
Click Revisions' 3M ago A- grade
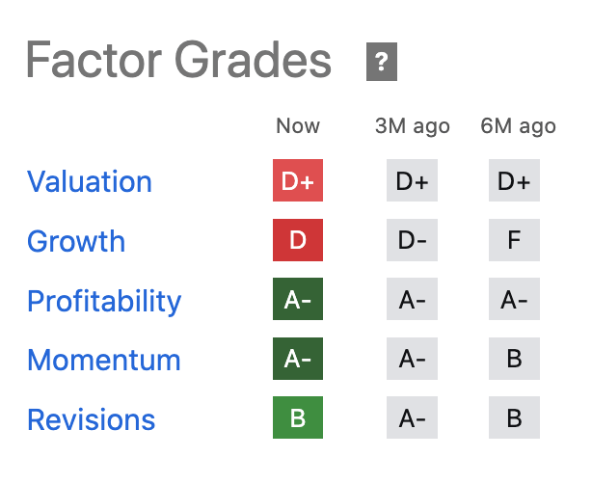[412, 419]
